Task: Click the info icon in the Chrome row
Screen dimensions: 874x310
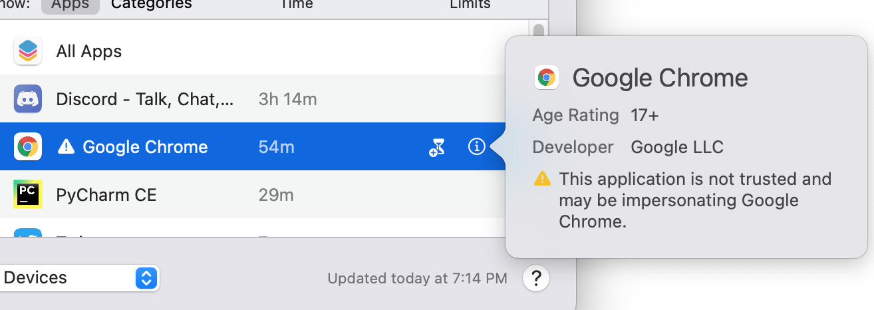Action: pyautogui.click(x=476, y=147)
